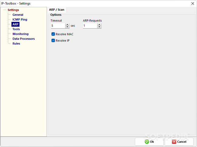Click inside the ARP-Requests value field
Image resolution: width=197 pixels, height=147 pixels.
90,26
